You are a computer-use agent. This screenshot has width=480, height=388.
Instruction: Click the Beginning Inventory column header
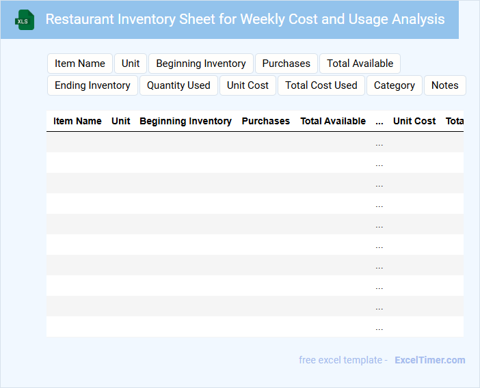(185, 121)
